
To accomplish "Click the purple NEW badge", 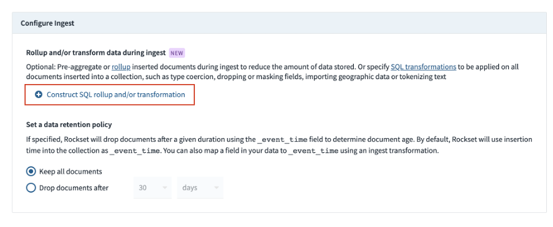I will pos(177,53).
